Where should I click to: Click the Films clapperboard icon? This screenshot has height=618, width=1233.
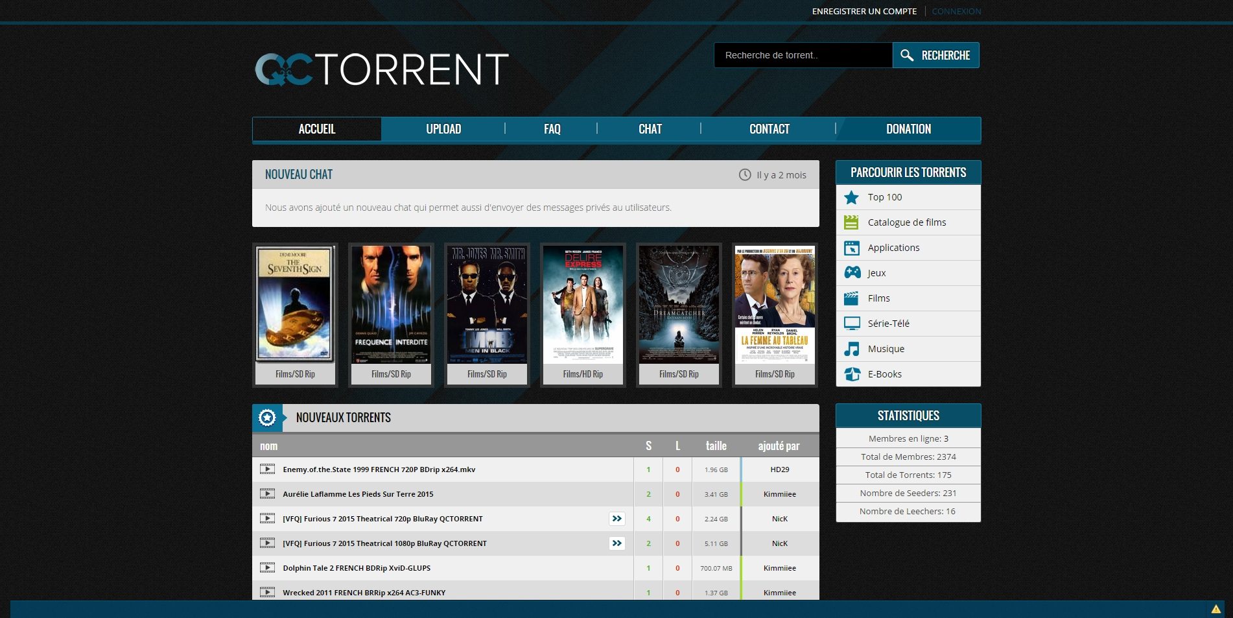pos(851,298)
